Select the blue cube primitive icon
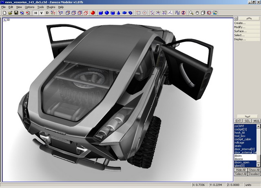 click(x=100, y=13)
